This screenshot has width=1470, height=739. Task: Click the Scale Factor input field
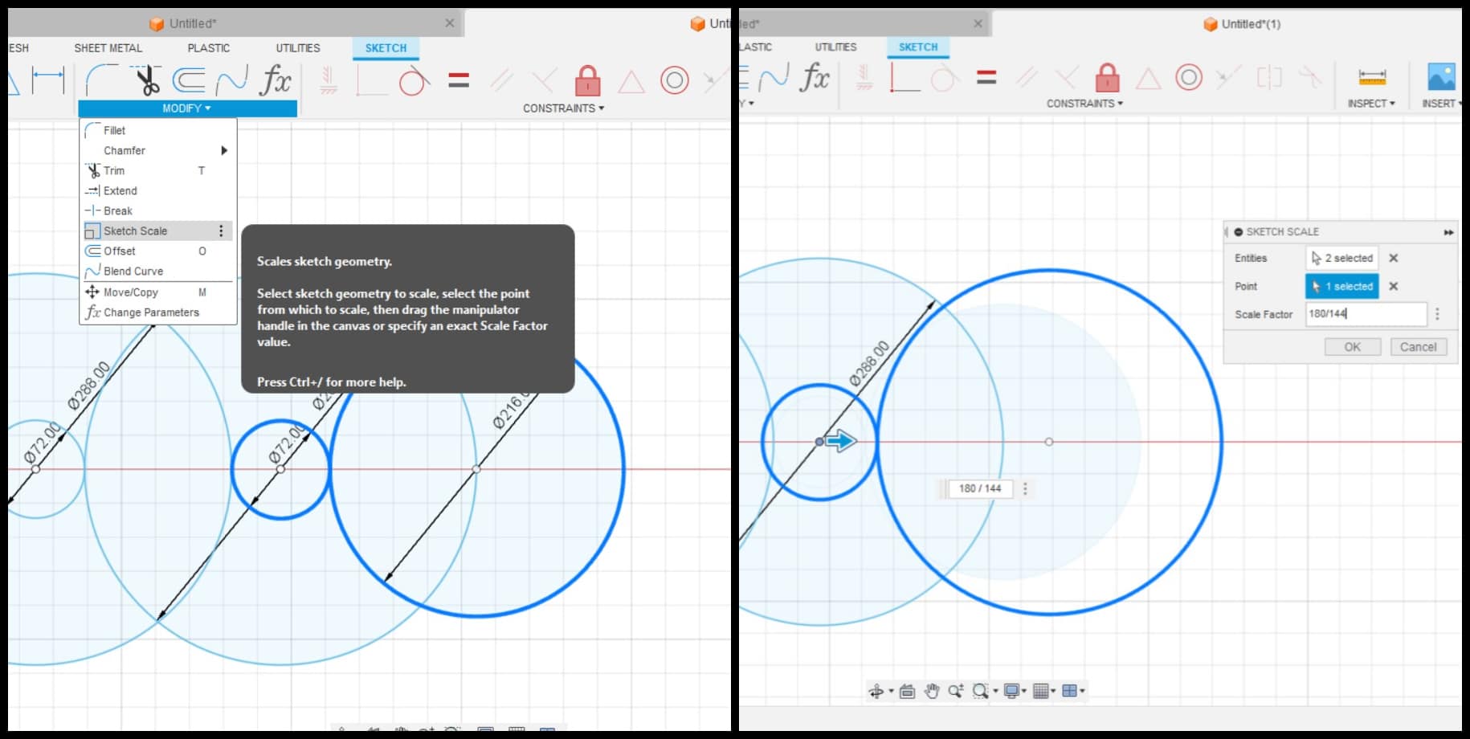[x=1366, y=314]
